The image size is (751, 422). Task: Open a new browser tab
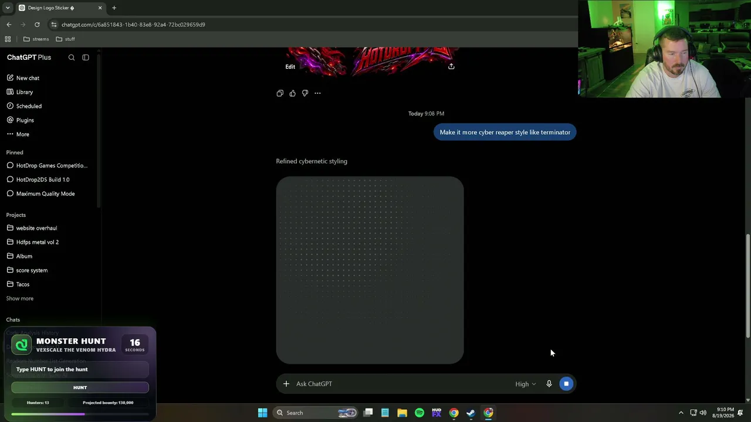114,8
